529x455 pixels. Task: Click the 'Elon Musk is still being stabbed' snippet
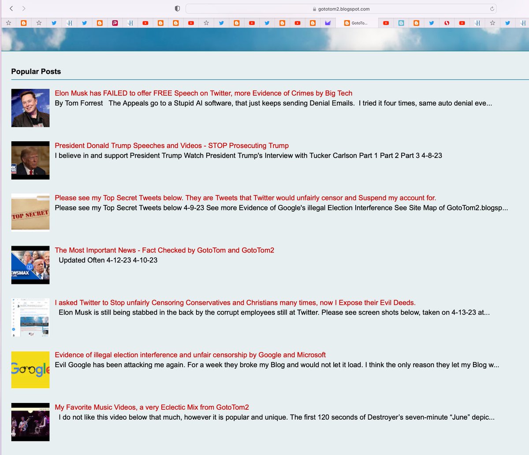(x=274, y=312)
